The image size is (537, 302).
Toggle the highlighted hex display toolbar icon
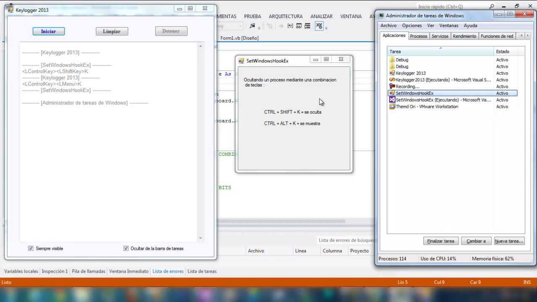click(319, 26)
